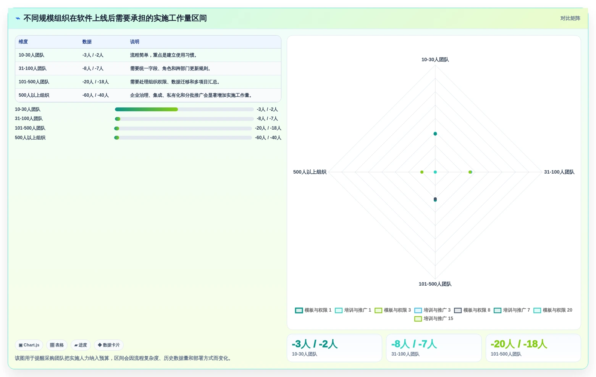The width and height of the screenshot is (596, 377).
Task: Click the 进度 bar icon chip
Action: pos(81,345)
